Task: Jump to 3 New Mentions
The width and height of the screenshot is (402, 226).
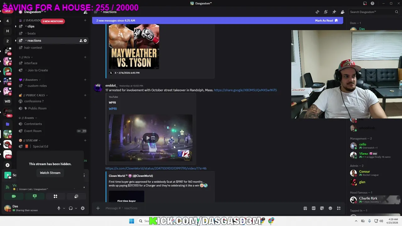Action: point(53,21)
